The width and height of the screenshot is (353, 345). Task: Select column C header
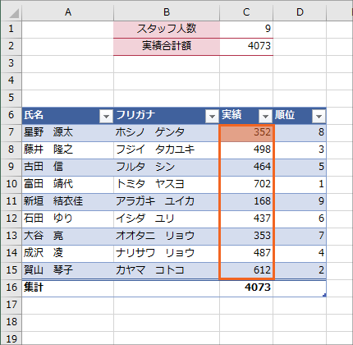[246, 12]
